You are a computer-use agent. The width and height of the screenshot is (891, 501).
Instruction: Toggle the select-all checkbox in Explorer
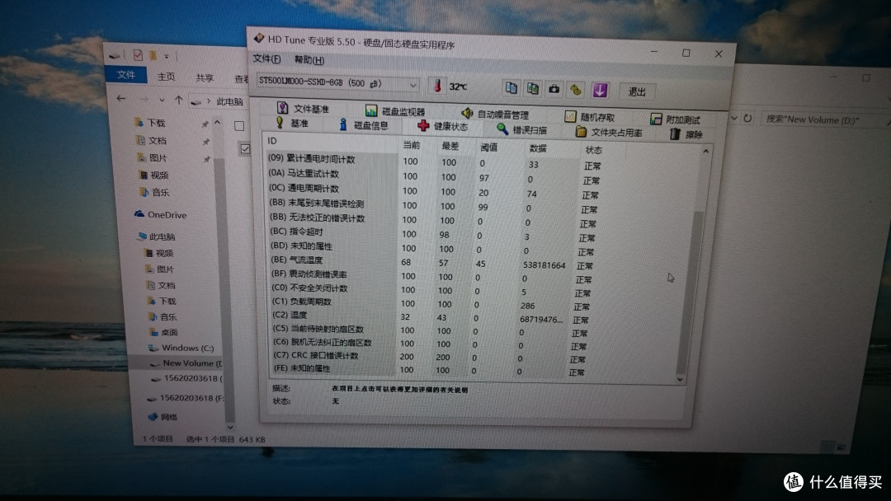coord(239,125)
